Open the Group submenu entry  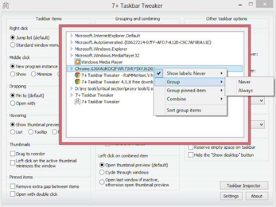[x=190, y=82]
